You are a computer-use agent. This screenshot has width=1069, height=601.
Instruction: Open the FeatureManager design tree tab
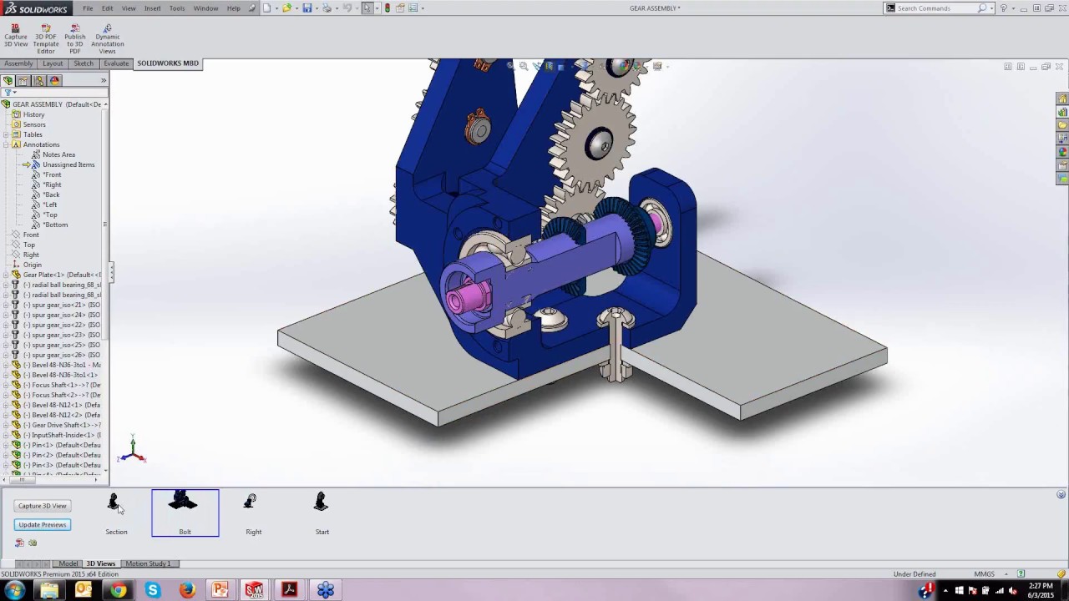point(8,81)
